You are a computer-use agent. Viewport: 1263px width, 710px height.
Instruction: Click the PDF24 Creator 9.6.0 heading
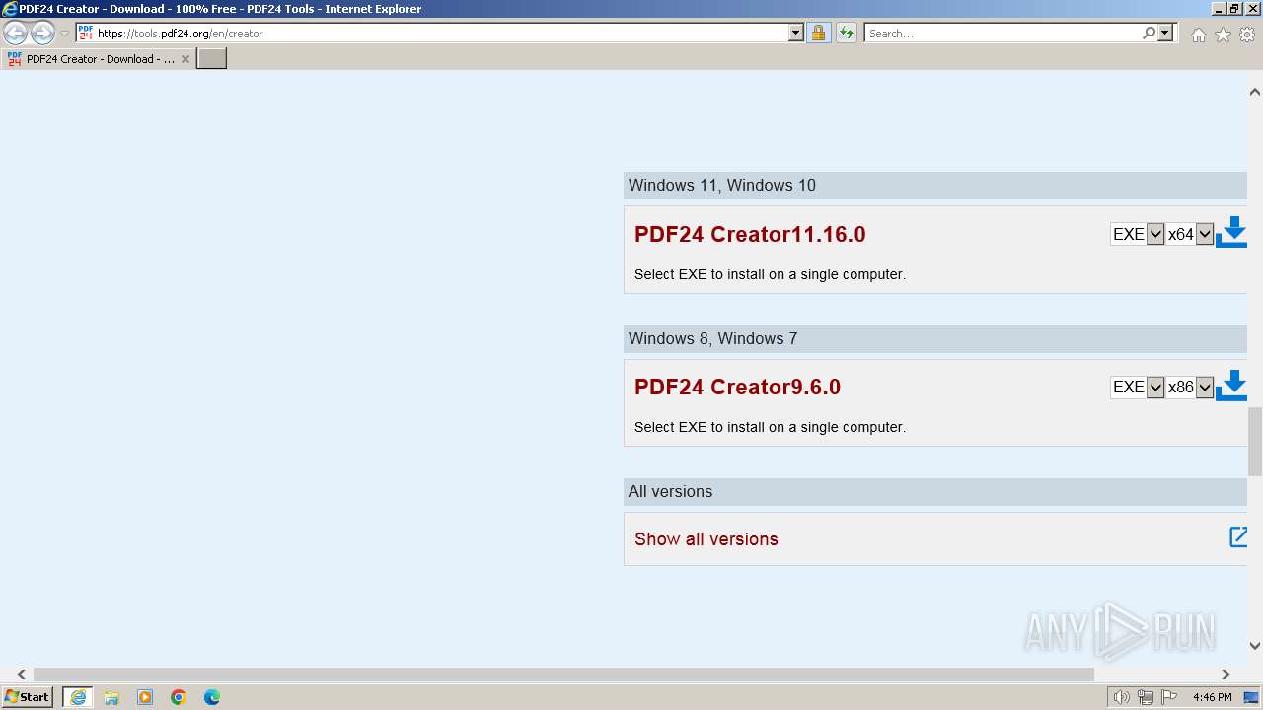[x=737, y=387]
